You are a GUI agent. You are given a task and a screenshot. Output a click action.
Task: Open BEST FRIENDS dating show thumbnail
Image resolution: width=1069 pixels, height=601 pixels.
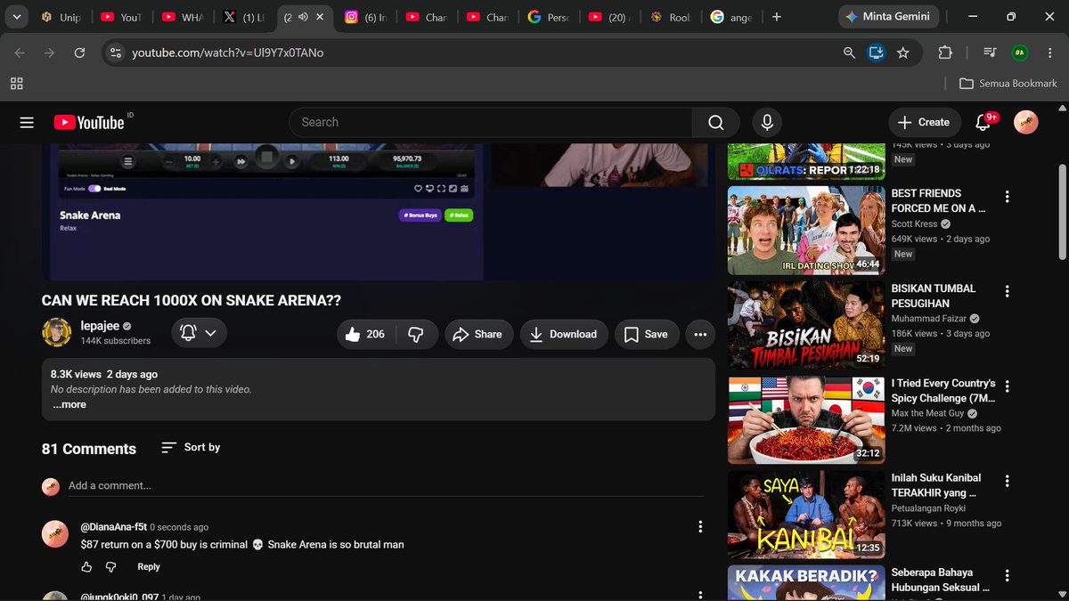(806, 230)
